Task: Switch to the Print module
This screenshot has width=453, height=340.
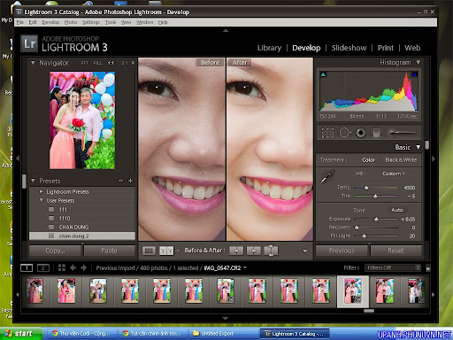Action: (386, 48)
